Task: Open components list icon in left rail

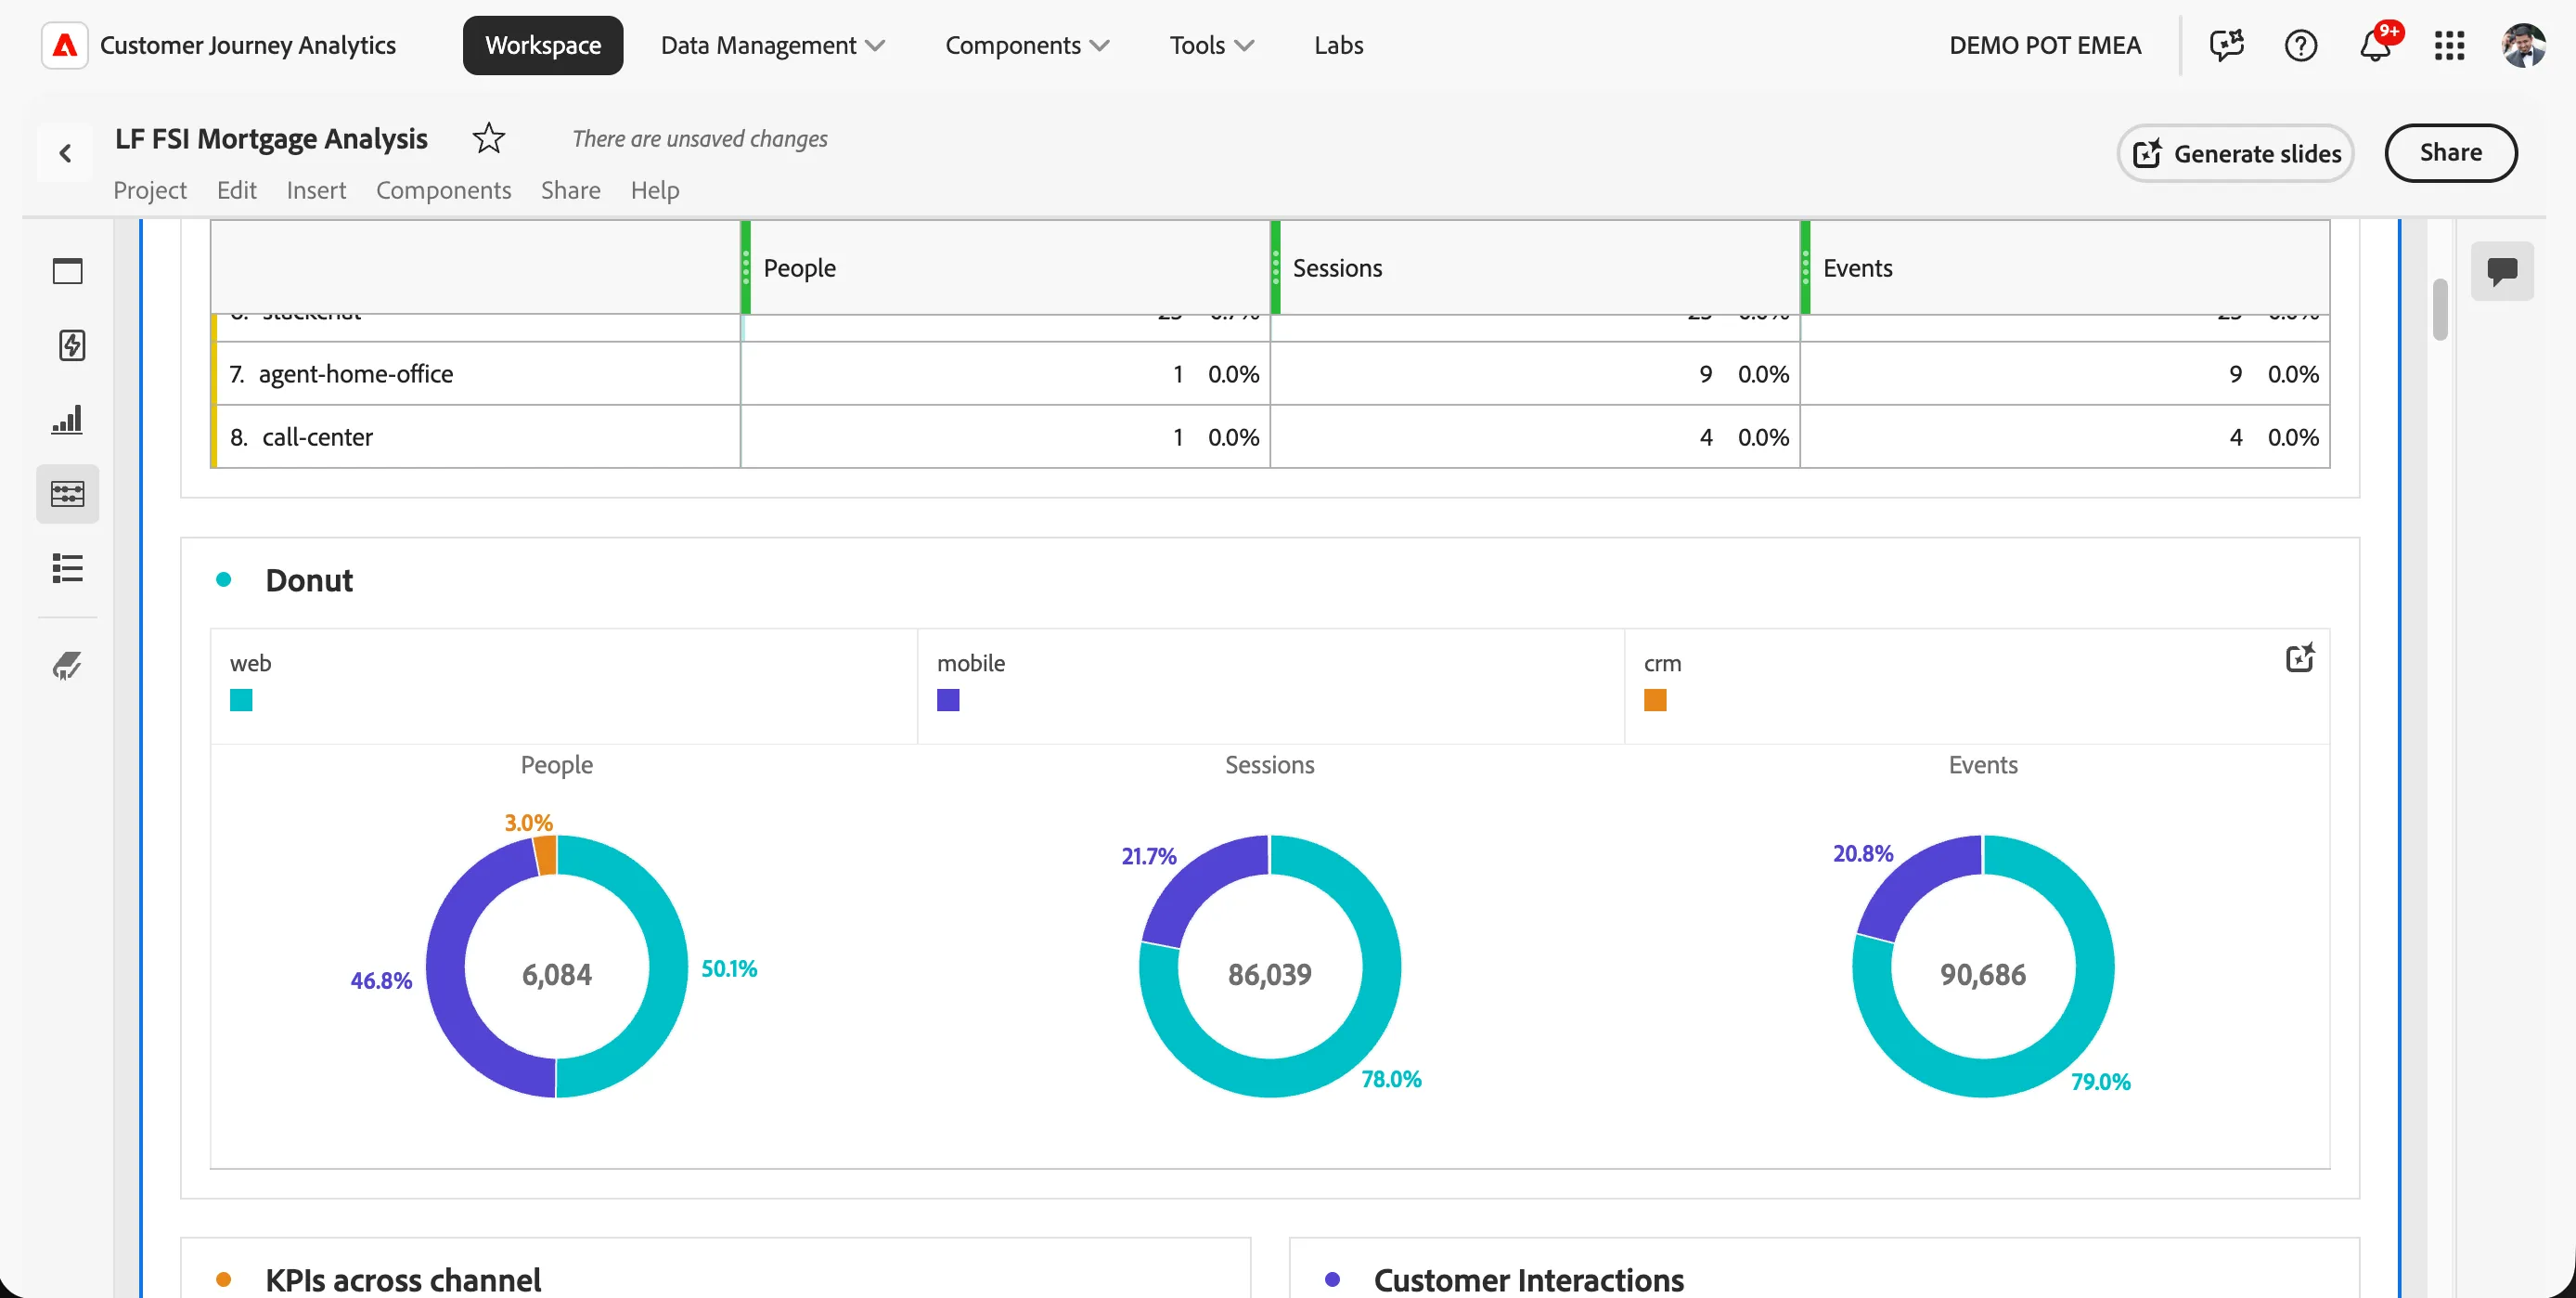Action: 68,568
